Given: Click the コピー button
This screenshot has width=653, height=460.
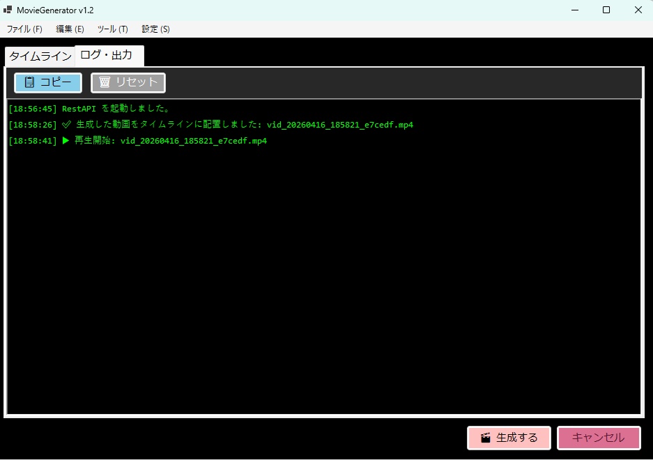Looking at the screenshot, I should coord(48,82).
